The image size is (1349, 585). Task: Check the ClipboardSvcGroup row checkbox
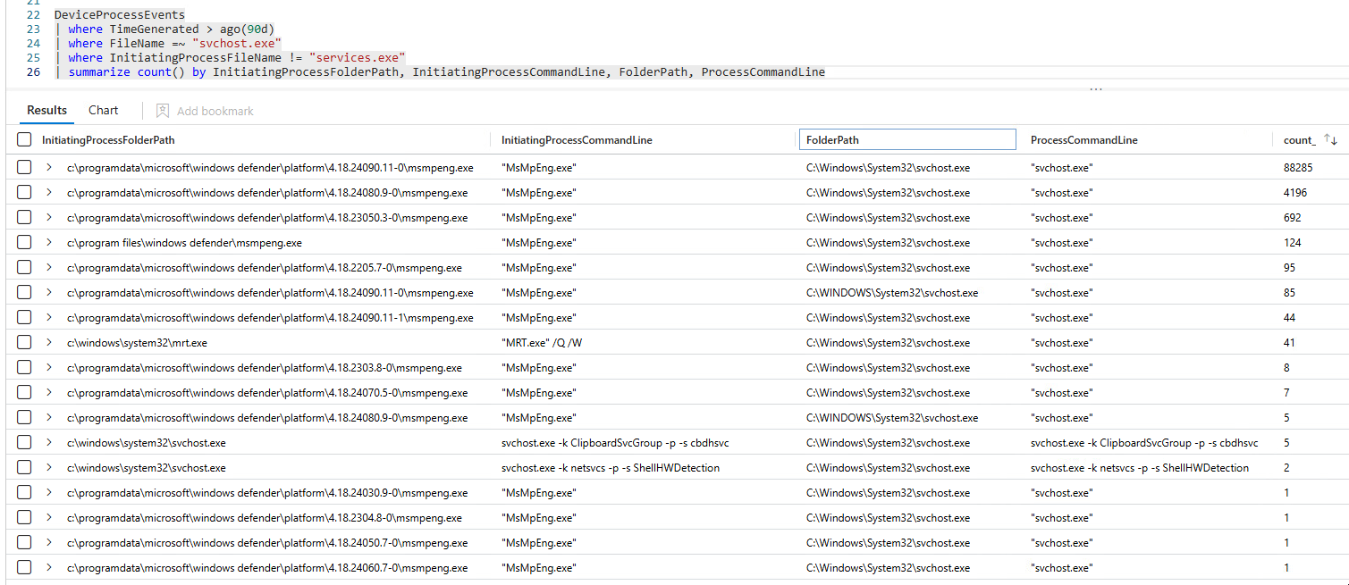[24, 442]
